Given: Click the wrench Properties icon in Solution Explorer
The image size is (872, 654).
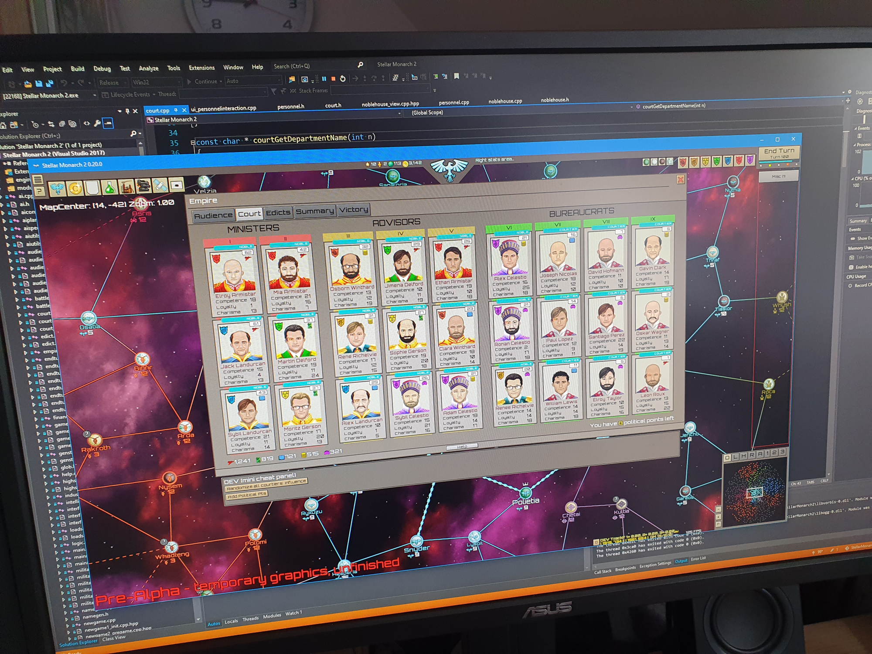Looking at the screenshot, I should (97, 124).
